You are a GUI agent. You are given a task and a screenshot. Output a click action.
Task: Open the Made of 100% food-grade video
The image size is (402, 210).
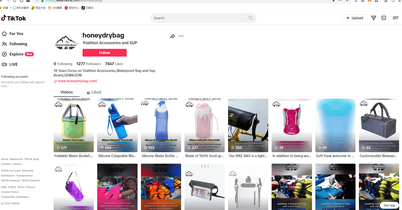pyautogui.click(x=205, y=125)
